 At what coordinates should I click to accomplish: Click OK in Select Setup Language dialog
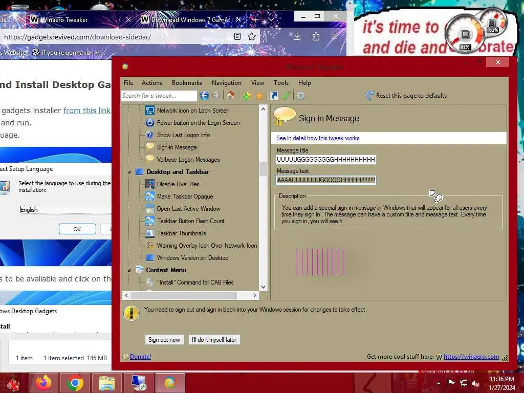click(77, 229)
